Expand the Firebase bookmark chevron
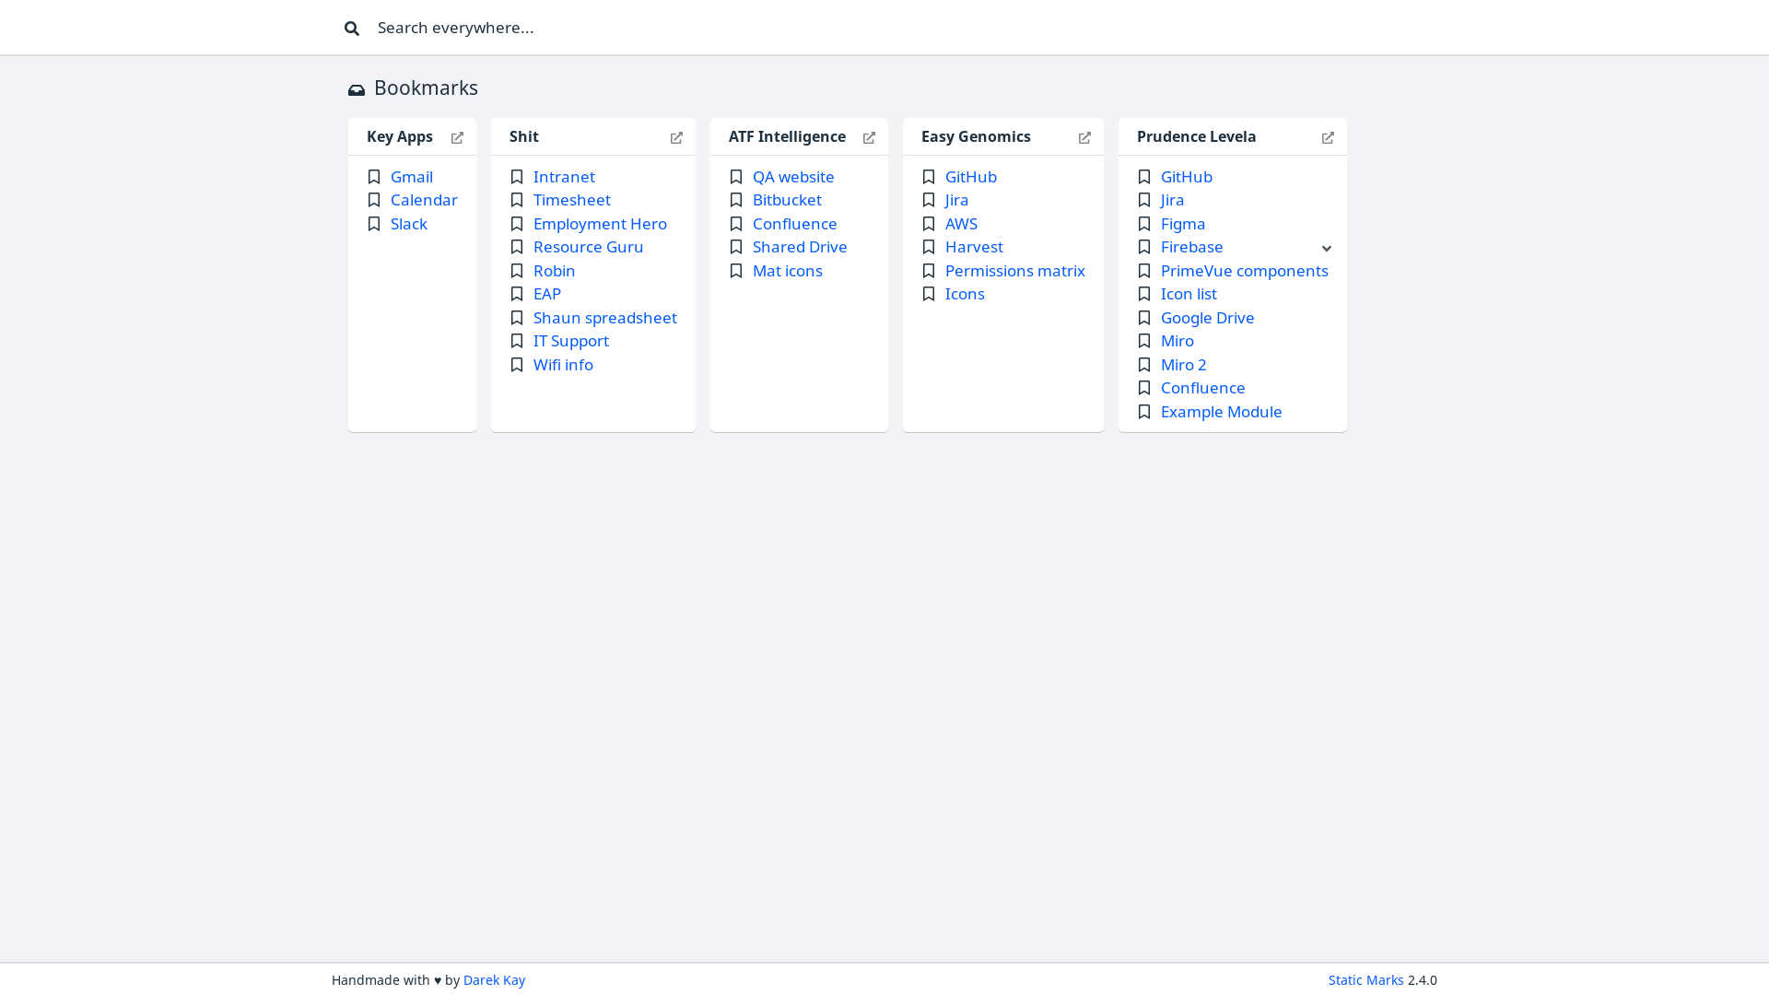This screenshot has width=1769, height=995. (x=1327, y=248)
